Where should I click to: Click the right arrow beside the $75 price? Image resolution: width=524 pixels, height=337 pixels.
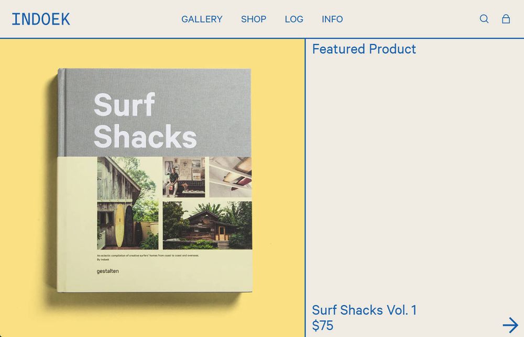coord(510,325)
